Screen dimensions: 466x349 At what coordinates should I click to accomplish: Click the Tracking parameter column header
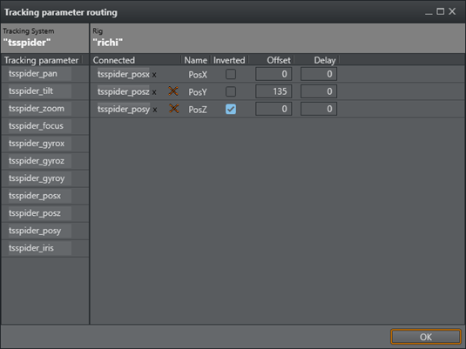point(41,60)
